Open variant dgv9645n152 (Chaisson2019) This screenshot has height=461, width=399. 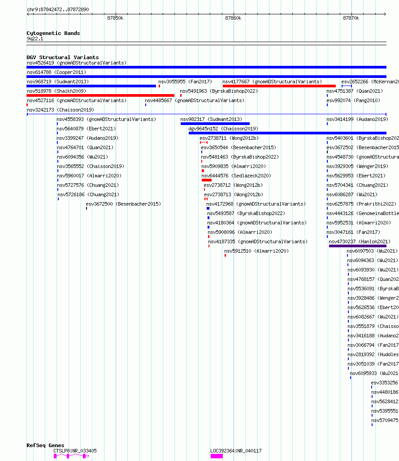pos(223,129)
